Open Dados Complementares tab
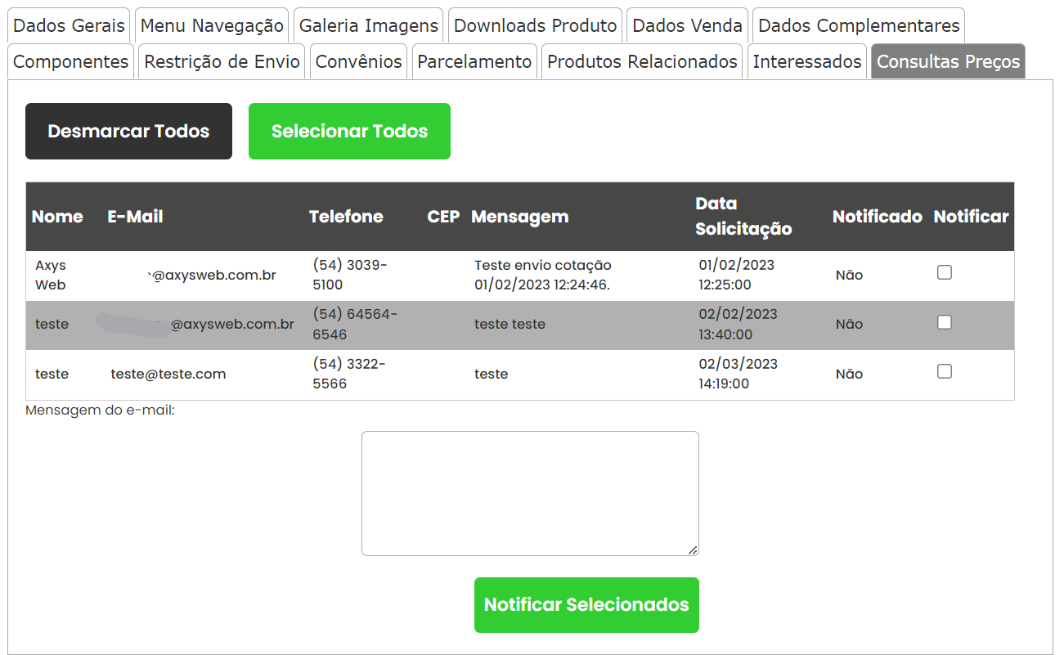 (x=859, y=25)
